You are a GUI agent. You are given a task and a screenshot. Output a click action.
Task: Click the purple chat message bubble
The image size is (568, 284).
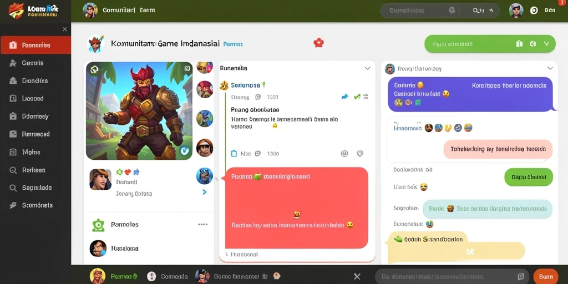pos(470,94)
